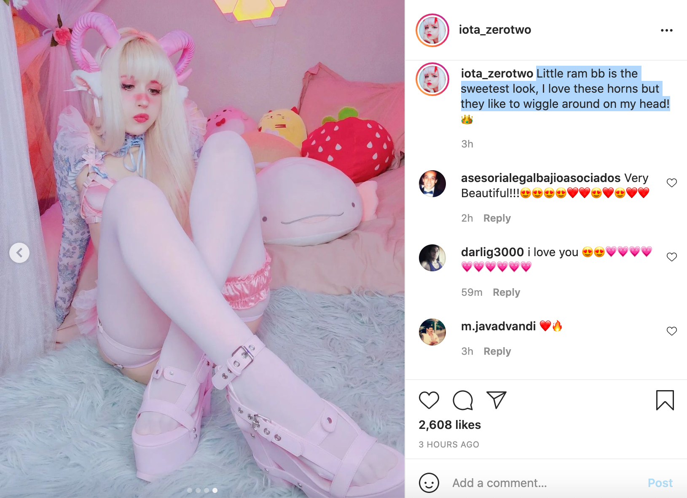Share post via paper plane icon
687x498 pixels.
[496, 400]
